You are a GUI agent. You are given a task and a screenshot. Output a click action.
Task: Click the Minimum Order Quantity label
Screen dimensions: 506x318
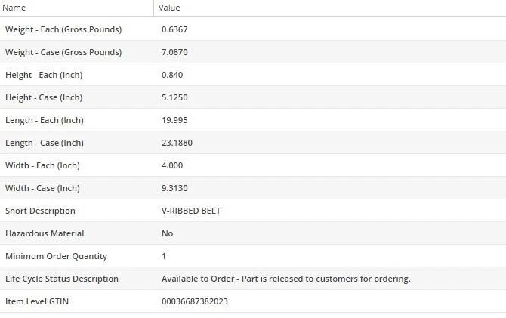coord(56,256)
